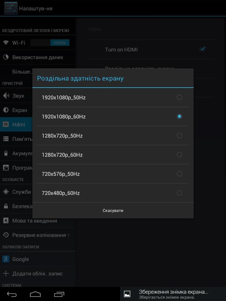Open the Мова та введення settings
The image size is (226, 301).
pos(35,220)
